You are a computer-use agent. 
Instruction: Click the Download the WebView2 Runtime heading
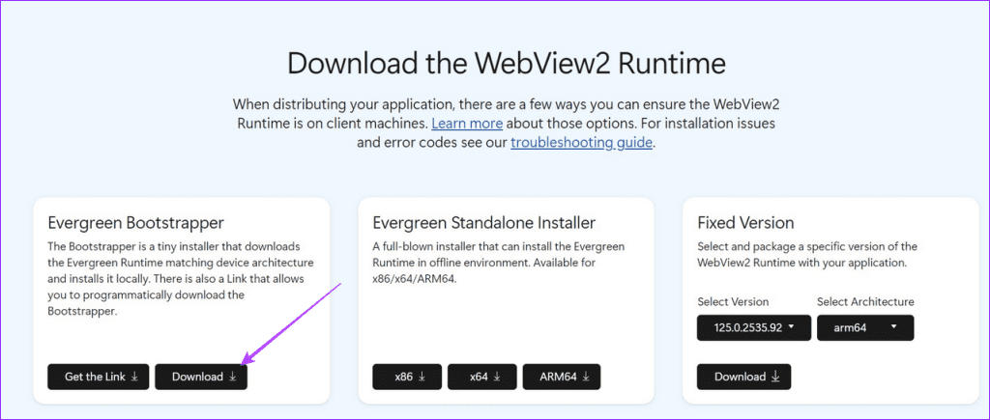[x=507, y=64]
